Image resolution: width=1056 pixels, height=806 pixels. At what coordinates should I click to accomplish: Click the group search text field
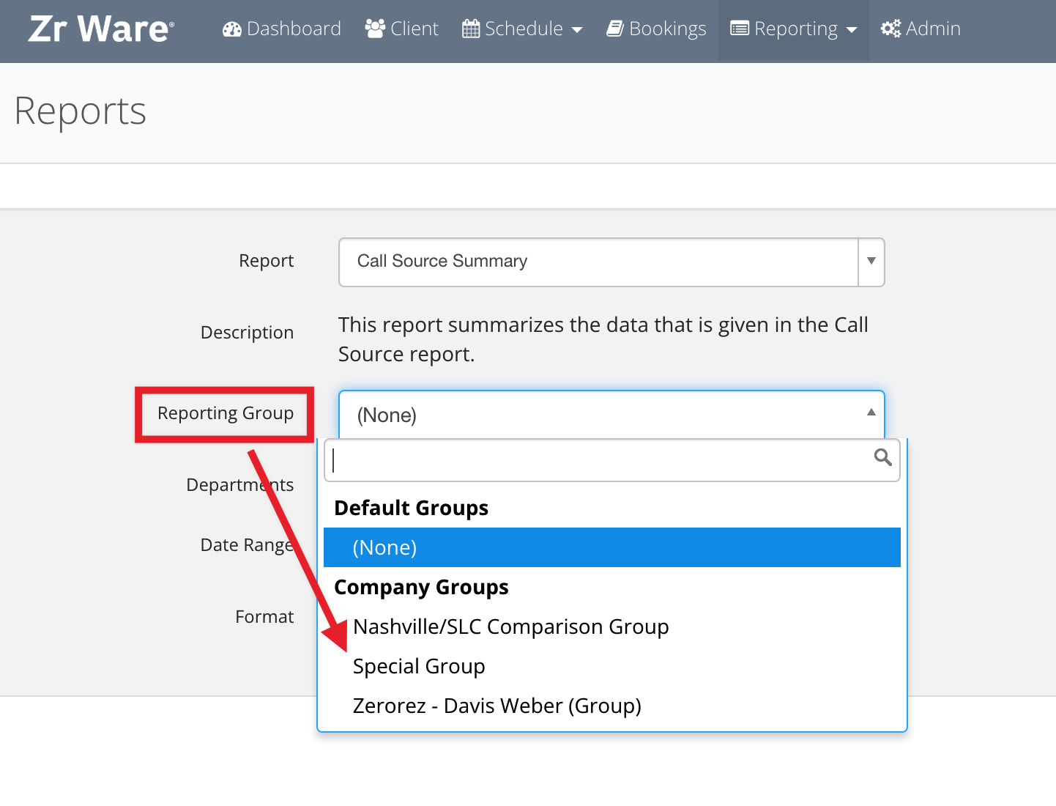(x=612, y=460)
